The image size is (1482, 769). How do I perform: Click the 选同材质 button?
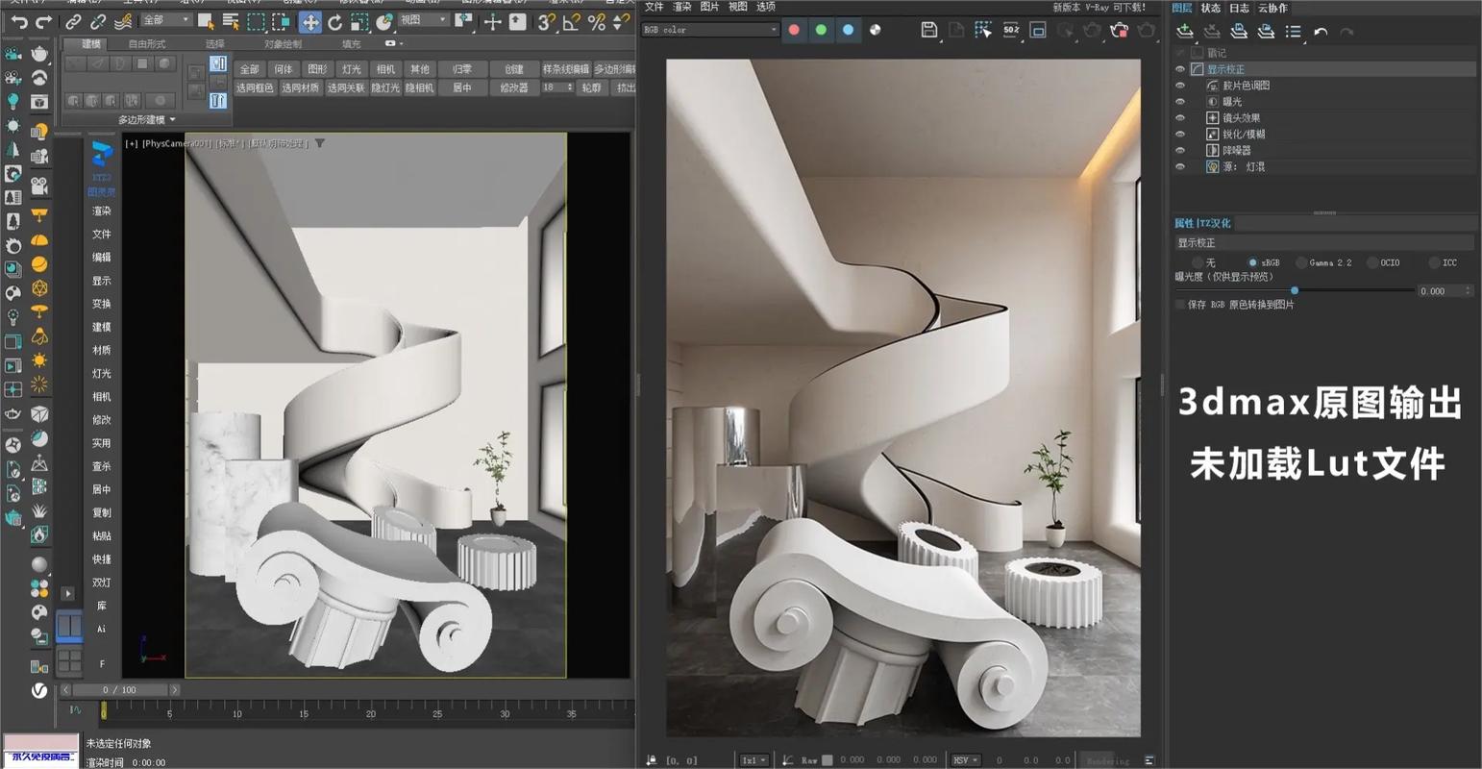(x=301, y=87)
